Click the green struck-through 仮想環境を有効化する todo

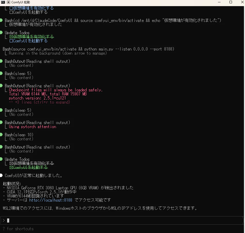click(x=32, y=37)
